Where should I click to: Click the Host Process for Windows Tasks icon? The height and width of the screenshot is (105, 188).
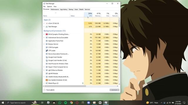tap(47, 64)
